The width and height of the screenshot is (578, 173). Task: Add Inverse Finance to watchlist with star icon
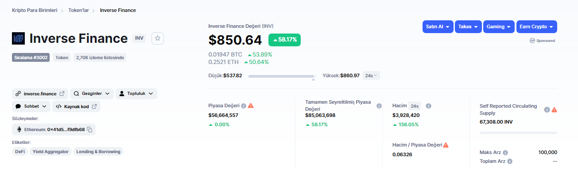tap(158, 38)
